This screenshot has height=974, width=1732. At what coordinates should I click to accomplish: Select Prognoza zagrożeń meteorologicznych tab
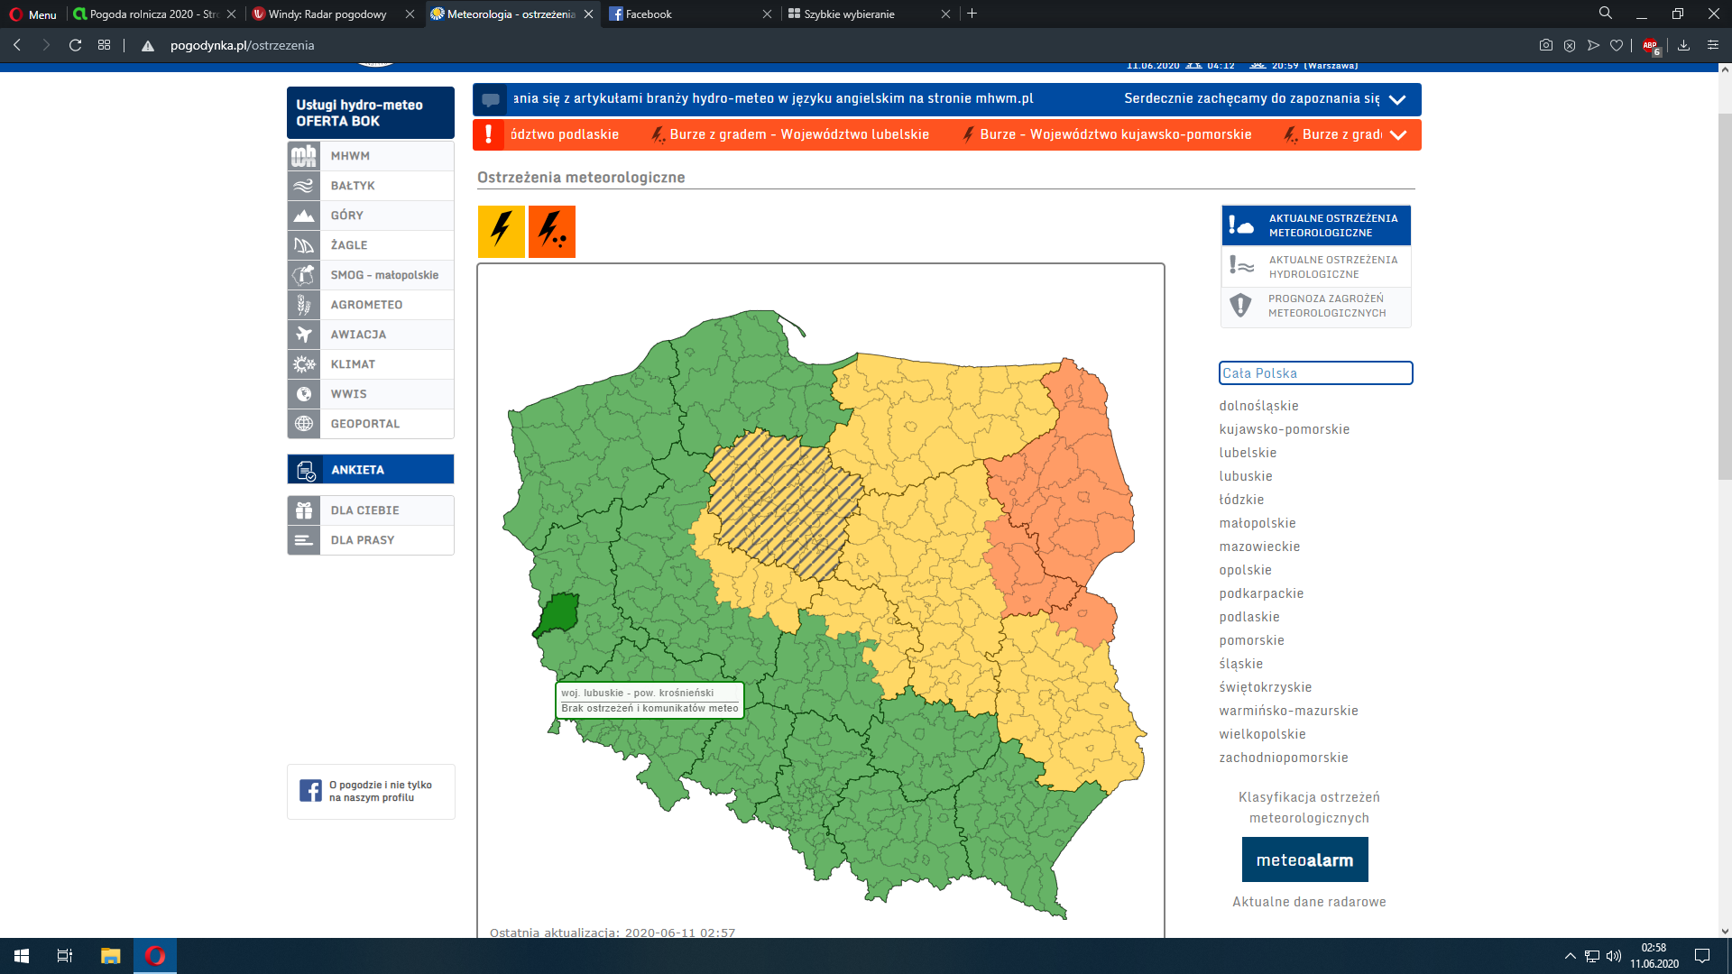pyautogui.click(x=1316, y=306)
